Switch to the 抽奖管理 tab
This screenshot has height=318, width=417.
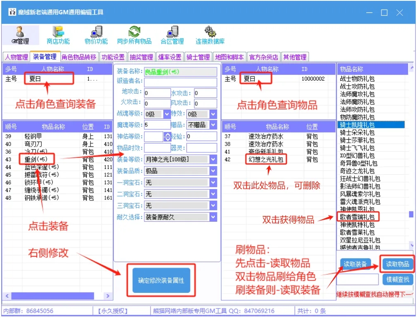[x=141, y=57]
